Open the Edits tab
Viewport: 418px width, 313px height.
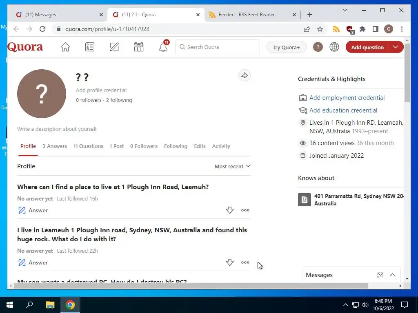[x=200, y=146]
